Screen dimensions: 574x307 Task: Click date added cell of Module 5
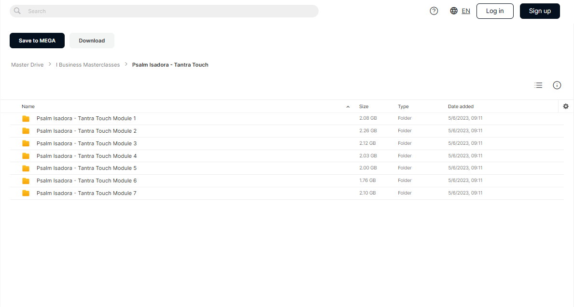click(465, 167)
